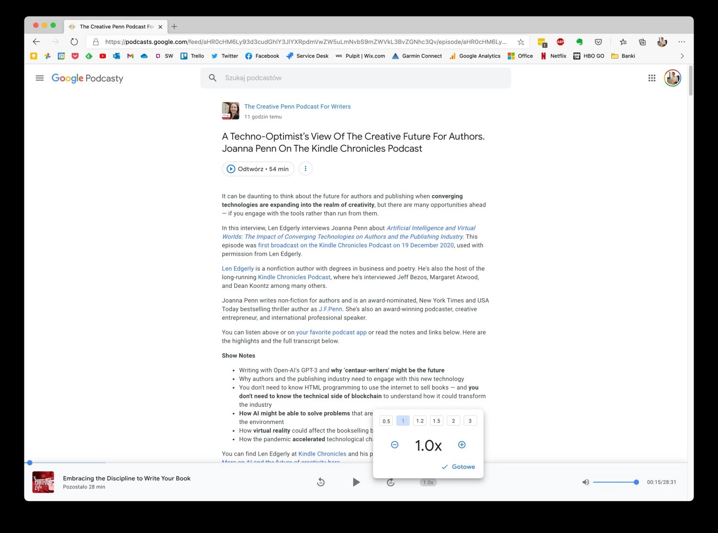Open the Google Podcasts hamburger menu
This screenshot has height=533, width=718.
(40, 78)
